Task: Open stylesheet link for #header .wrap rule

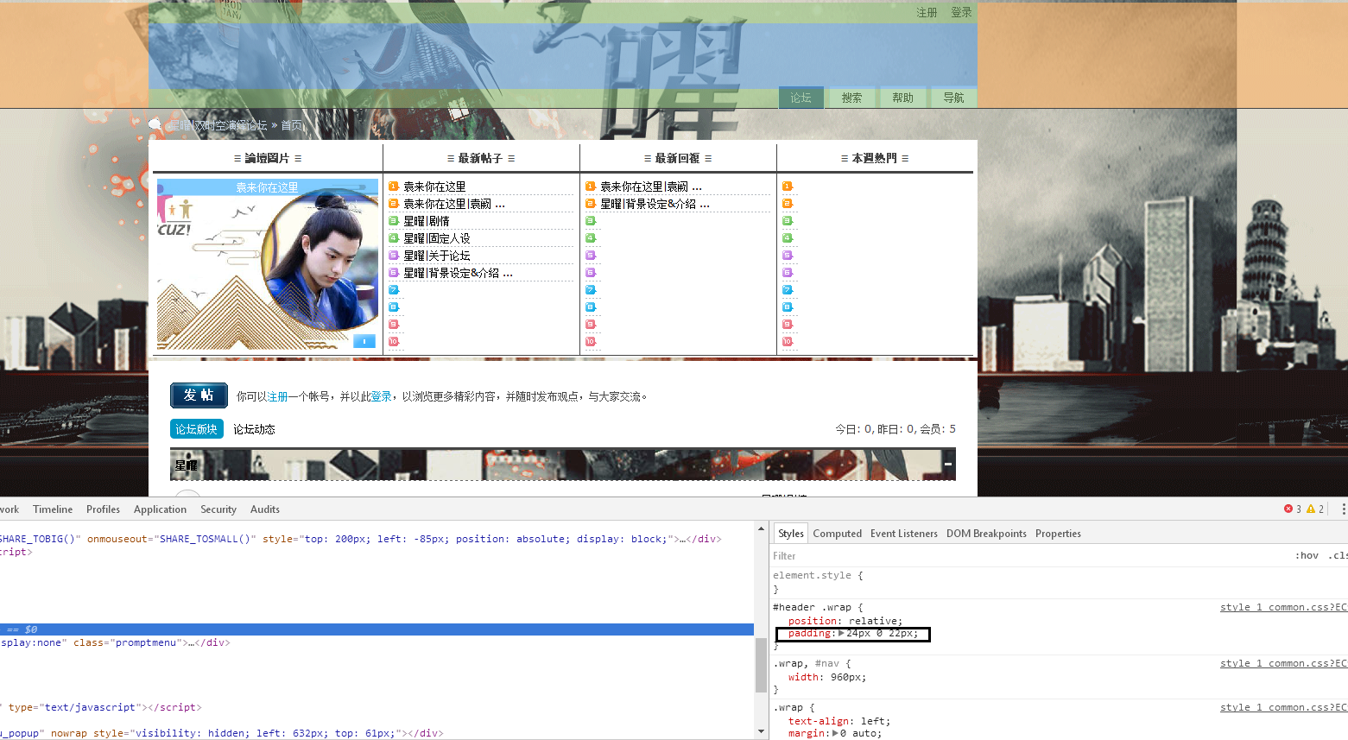Action: (x=1283, y=607)
